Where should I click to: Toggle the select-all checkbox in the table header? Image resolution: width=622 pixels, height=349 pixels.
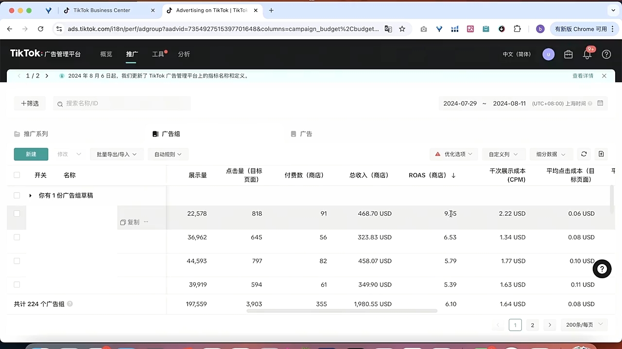pyautogui.click(x=17, y=175)
